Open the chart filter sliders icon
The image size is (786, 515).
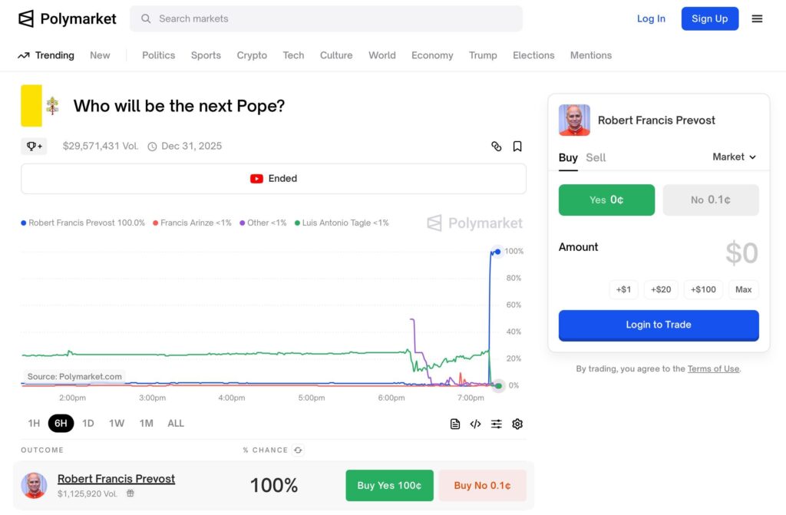[x=497, y=424]
